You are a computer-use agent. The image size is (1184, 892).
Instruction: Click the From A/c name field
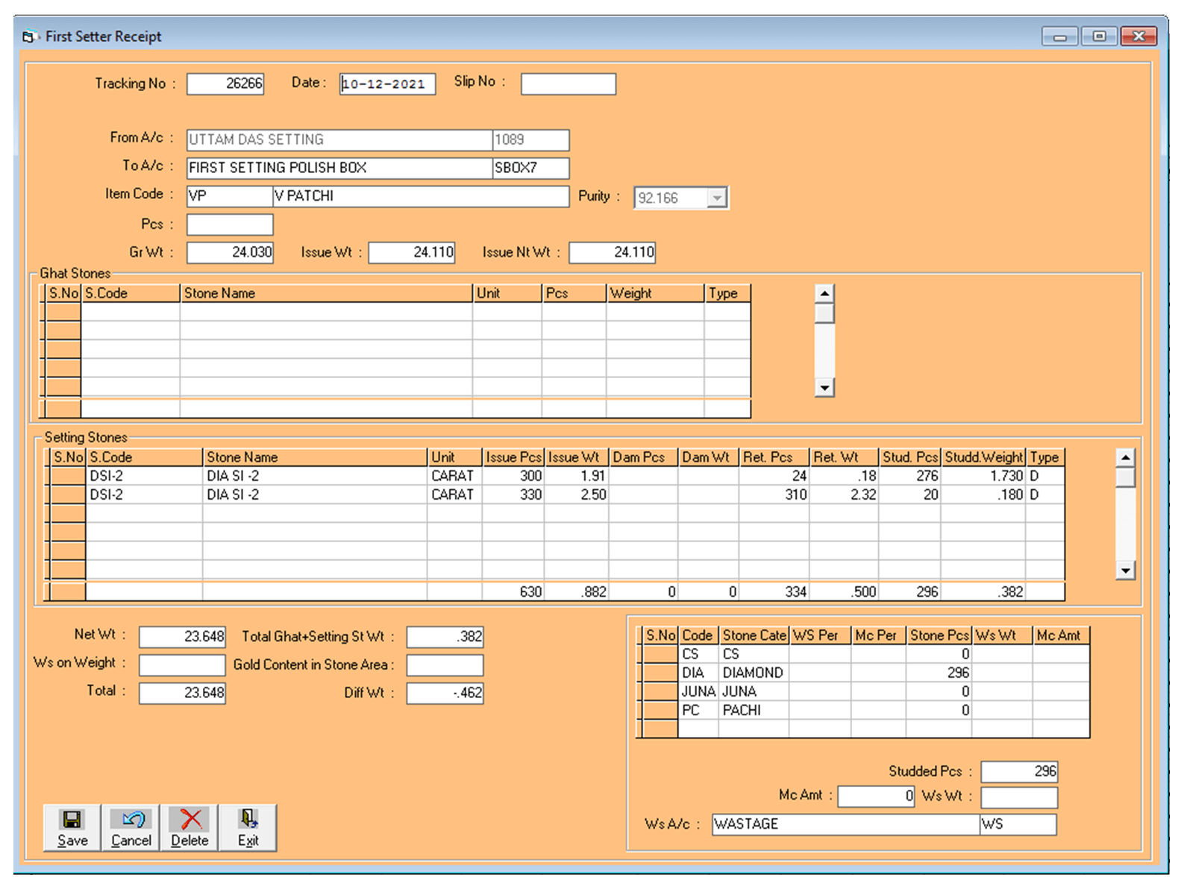click(x=339, y=139)
